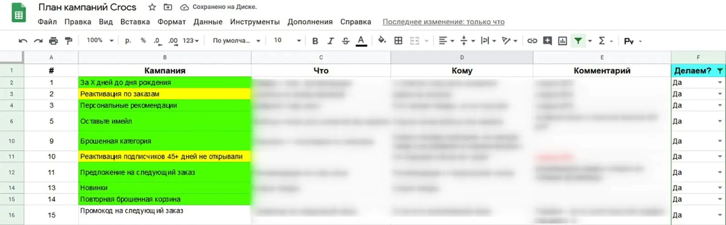
Task: Open the text color picker
Action: [361, 41]
